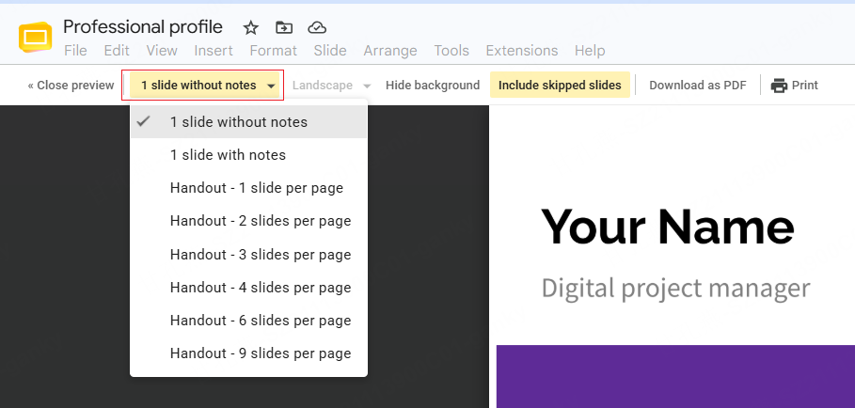Viewport: 855px width, 408px height.
Task: Toggle Hide background option
Action: pos(433,86)
